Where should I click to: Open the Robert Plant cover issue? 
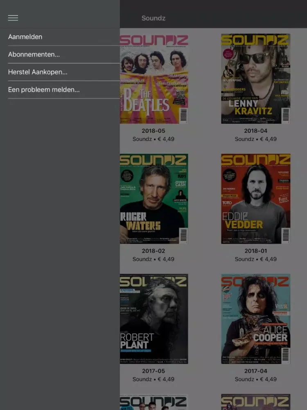154,319
